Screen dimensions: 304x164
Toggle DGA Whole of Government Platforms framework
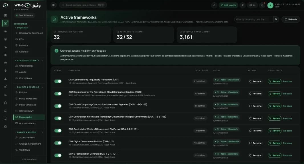58,131
